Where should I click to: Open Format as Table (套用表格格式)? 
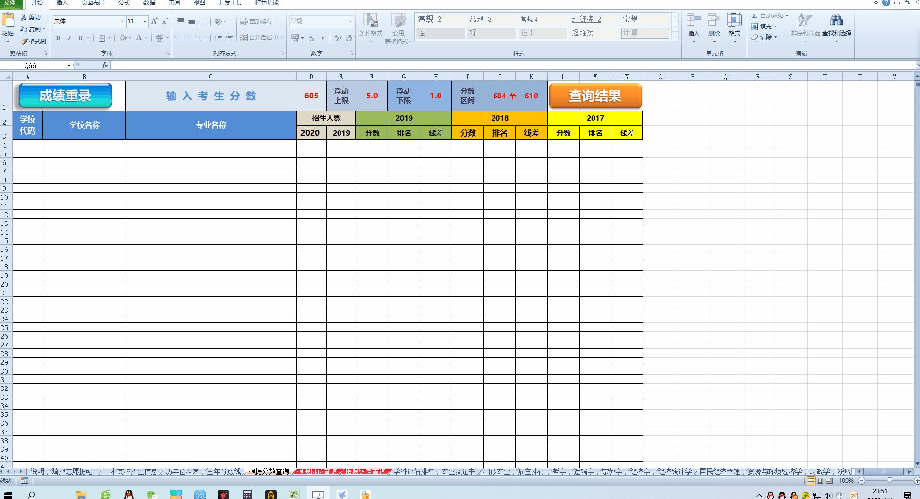click(x=398, y=28)
